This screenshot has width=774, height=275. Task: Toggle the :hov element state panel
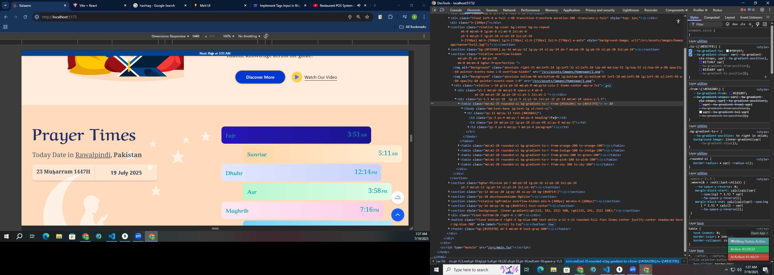point(735,24)
